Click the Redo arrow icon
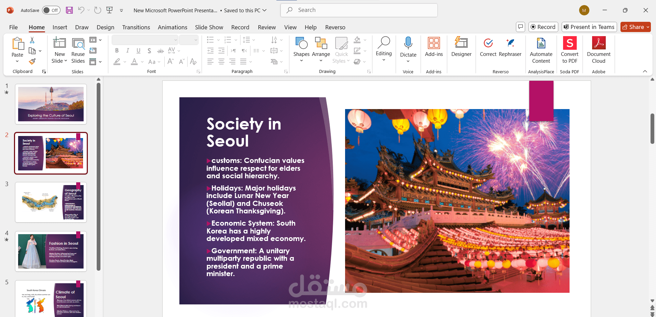Image resolution: width=656 pixels, height=317 pixels. pyautogui.click(x=98, y=10)
